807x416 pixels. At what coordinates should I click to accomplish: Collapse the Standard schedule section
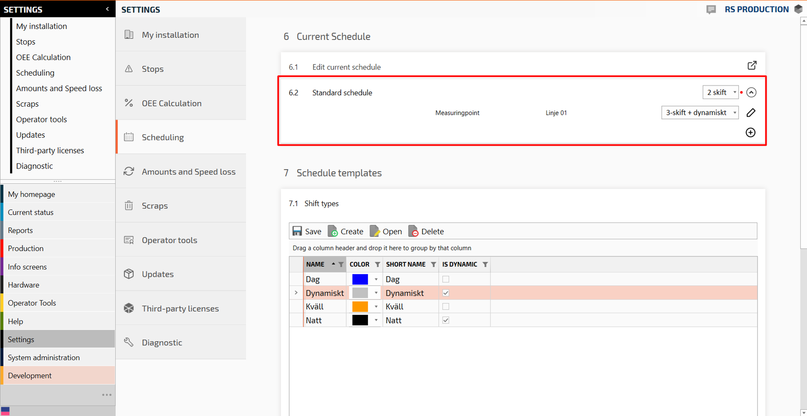[751, 92]
